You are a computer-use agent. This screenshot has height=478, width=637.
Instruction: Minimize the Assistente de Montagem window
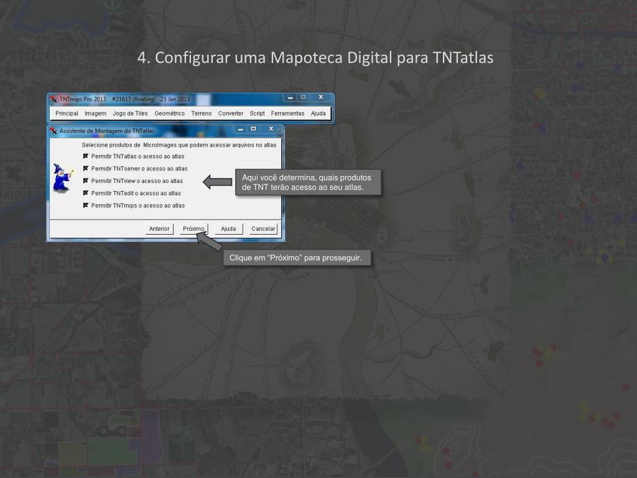(x=241, y=129)
